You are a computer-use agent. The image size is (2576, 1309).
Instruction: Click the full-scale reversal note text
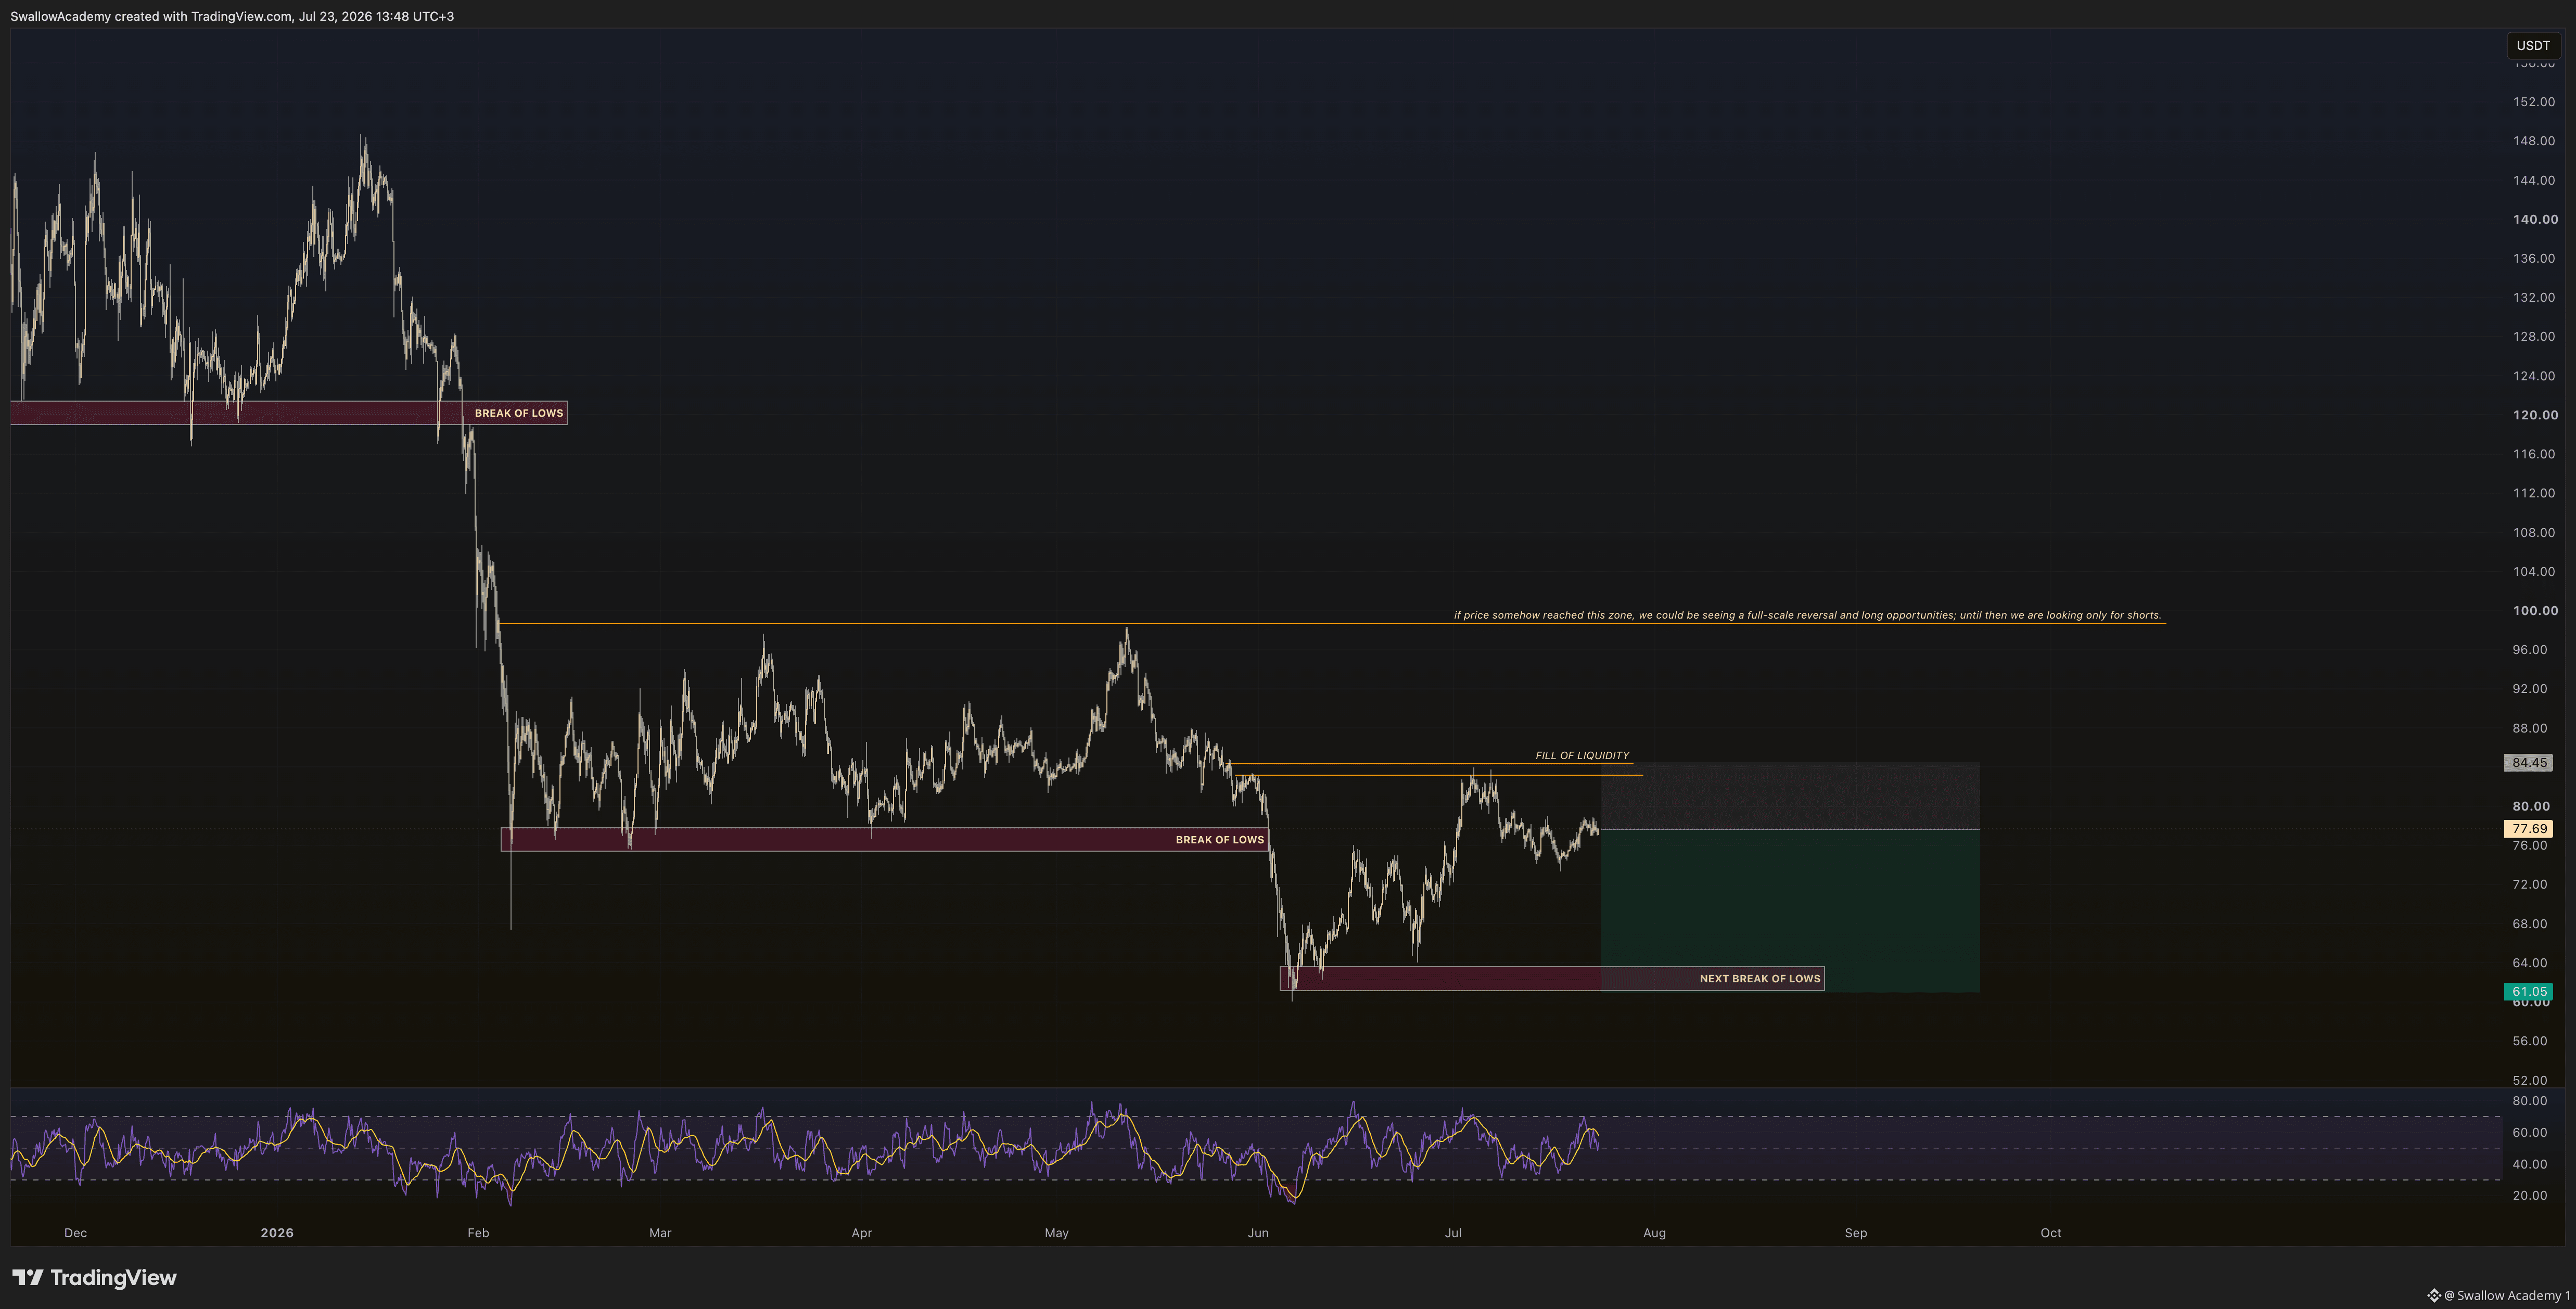click(x=1807, y=615)
